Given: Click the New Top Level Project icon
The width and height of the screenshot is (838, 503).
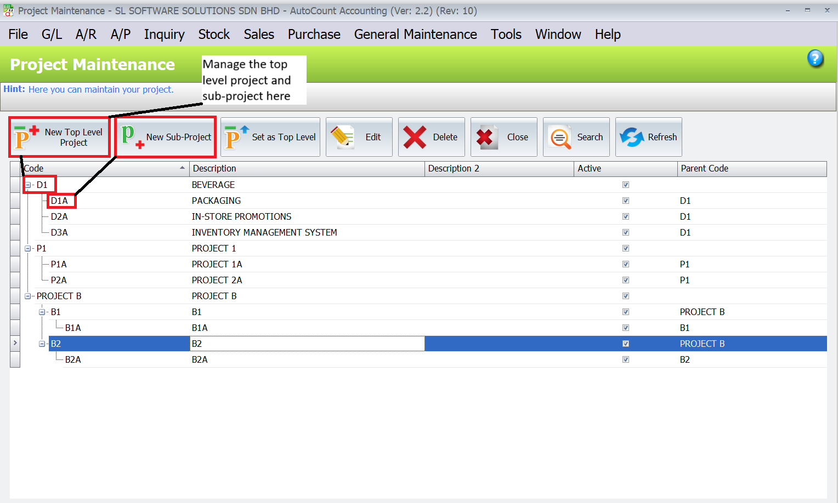Looking at the screenshot, I should (x=26, y=137).
